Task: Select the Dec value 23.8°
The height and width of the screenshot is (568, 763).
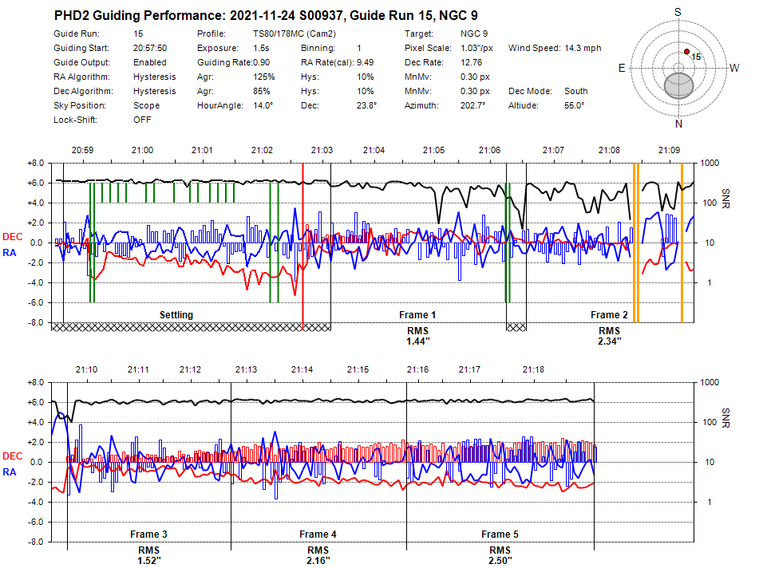Action: pos(367,105)
